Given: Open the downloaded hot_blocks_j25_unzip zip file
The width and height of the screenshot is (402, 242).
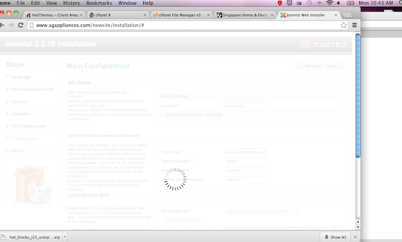Looking at the screenshot, I should coord(32,237).
